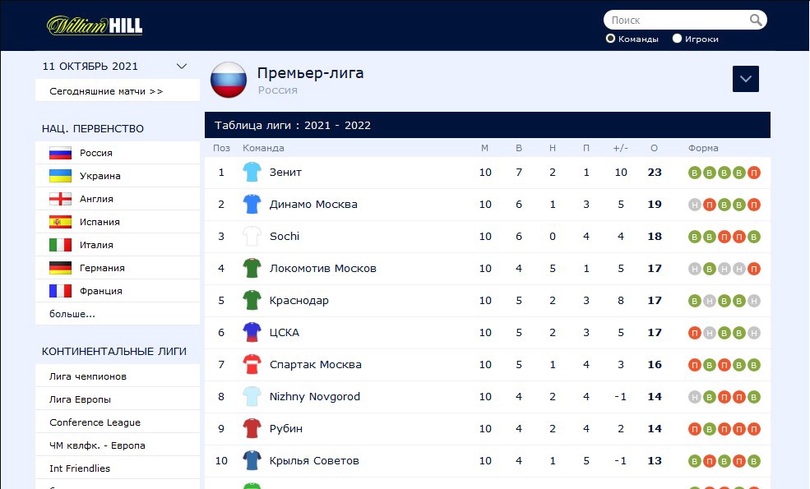
Task: Click into the Поиск search field
Action: [x=674, y=20]
